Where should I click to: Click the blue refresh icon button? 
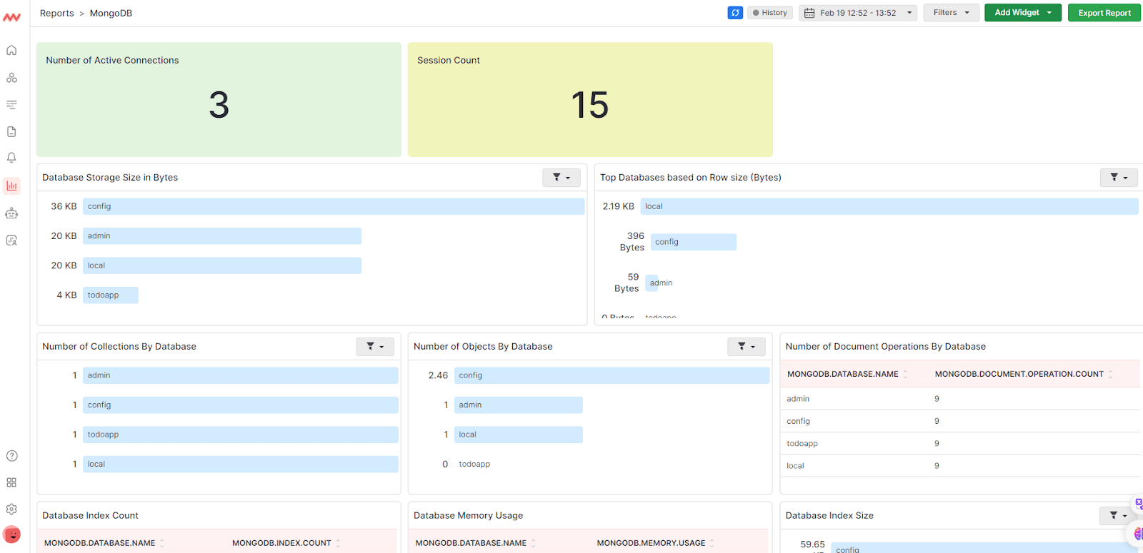coord(735,13)
